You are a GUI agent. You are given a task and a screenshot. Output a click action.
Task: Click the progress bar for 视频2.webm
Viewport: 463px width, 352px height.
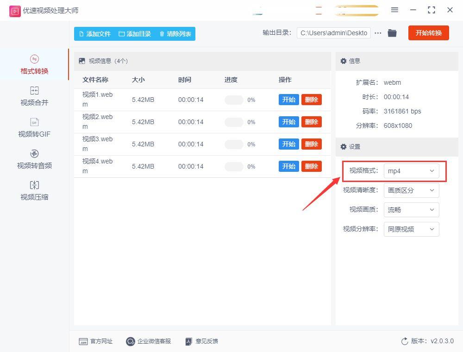pos(233,121)
